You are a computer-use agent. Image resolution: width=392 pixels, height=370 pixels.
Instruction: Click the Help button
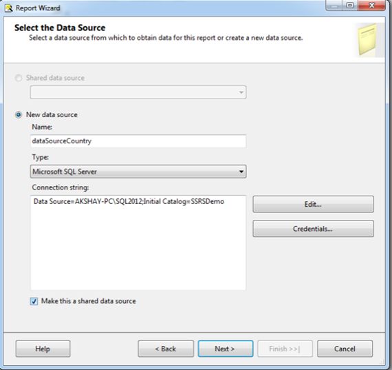tap(43, 349)
